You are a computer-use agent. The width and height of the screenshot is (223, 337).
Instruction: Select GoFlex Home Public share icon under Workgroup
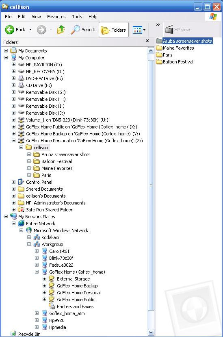coord(52,299)
